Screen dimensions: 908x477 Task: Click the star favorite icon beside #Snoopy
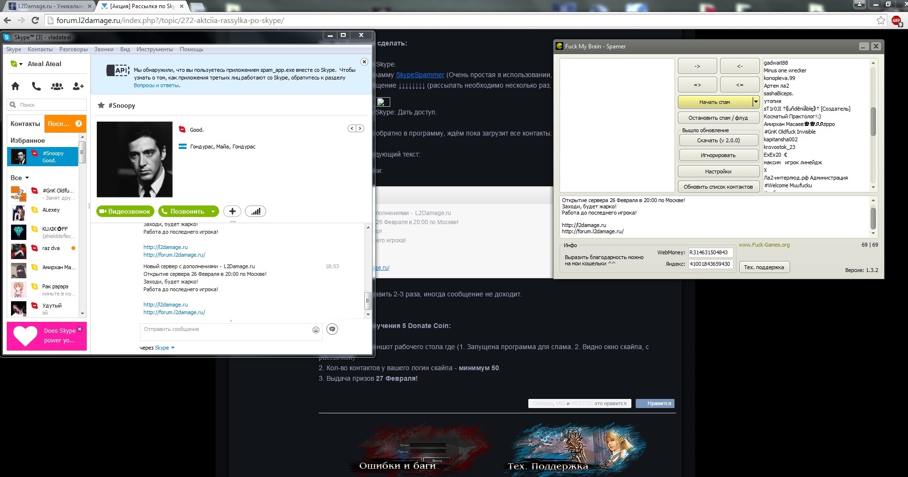[x=101, y=105]
